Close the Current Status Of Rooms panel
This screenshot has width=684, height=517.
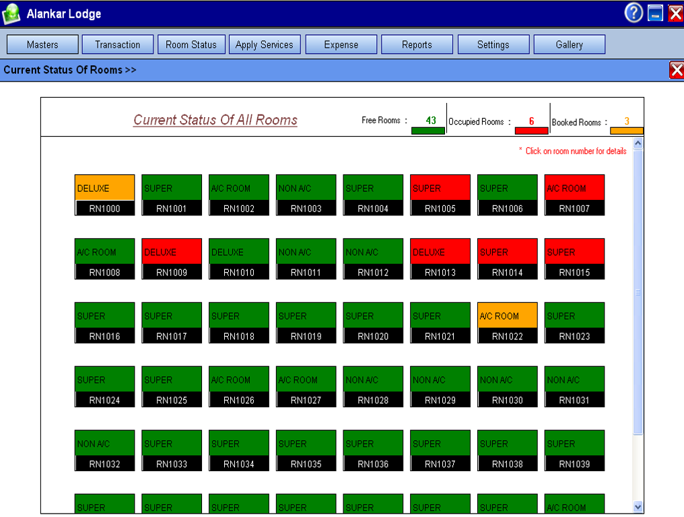(x=676, y=70)
